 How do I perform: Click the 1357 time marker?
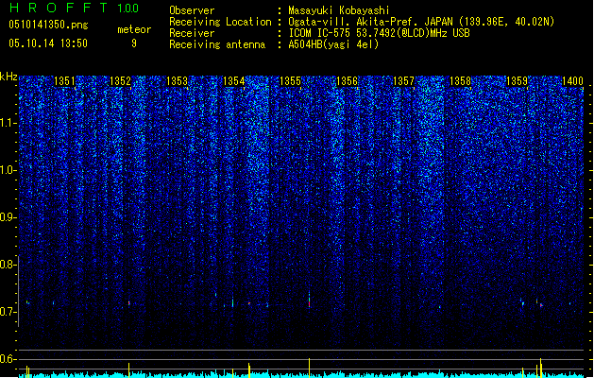pos(403,81)
